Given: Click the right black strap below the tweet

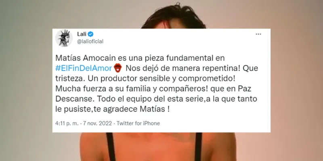Looking at the screenshot, I should 198,147.
